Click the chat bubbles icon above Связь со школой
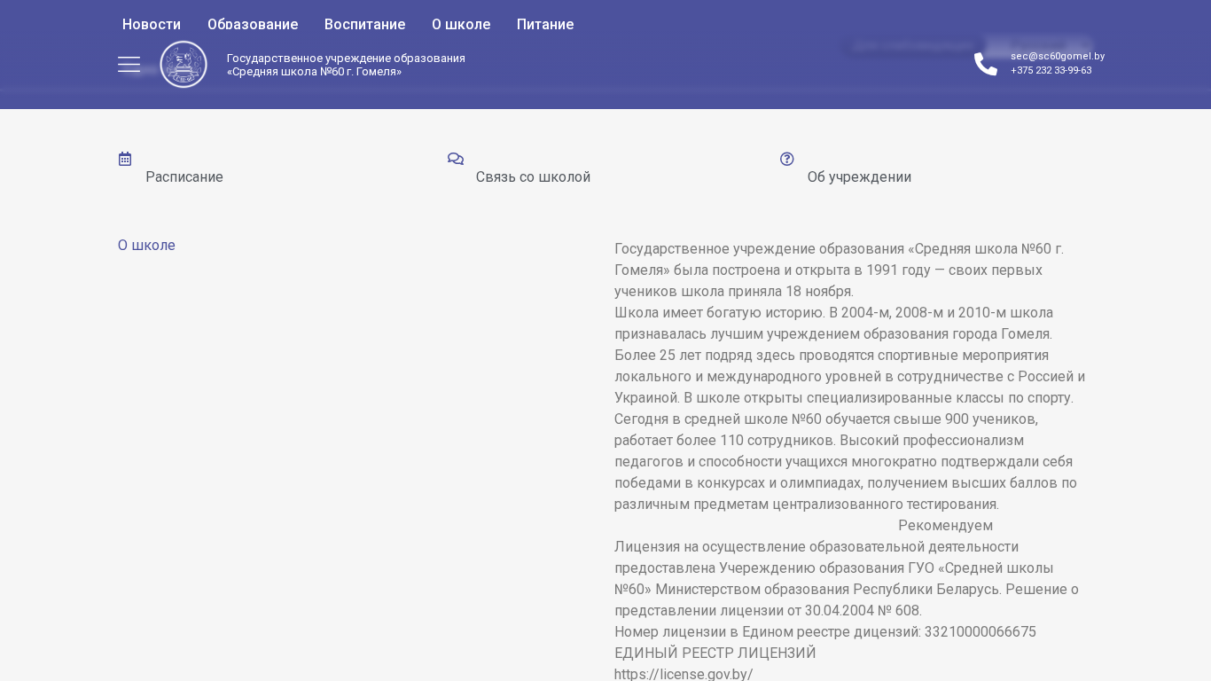The width and height of the screenshot is (1211, 681). tap(456, 159)
